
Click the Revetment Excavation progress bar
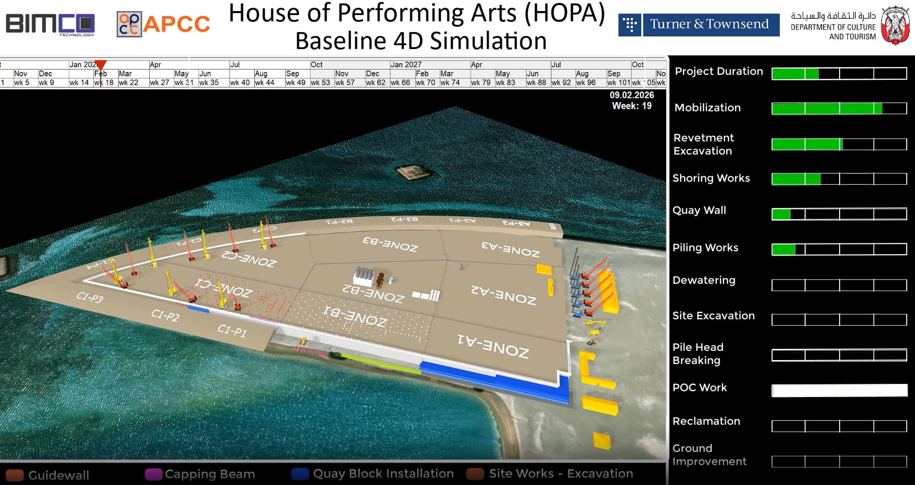[x=839, y=144]
